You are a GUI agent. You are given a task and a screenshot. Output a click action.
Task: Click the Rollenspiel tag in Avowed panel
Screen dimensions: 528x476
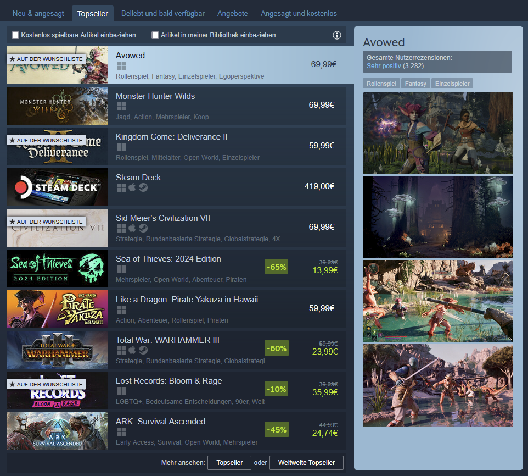(x=381, y=84)
